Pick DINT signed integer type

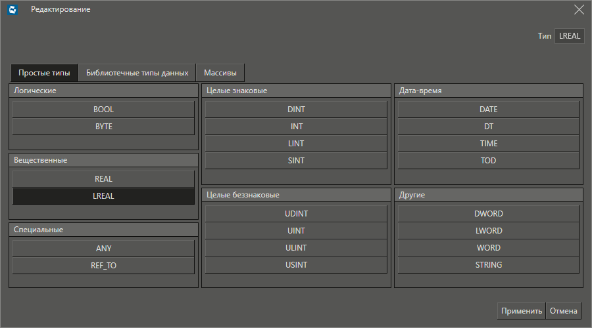tap(296, 110)
